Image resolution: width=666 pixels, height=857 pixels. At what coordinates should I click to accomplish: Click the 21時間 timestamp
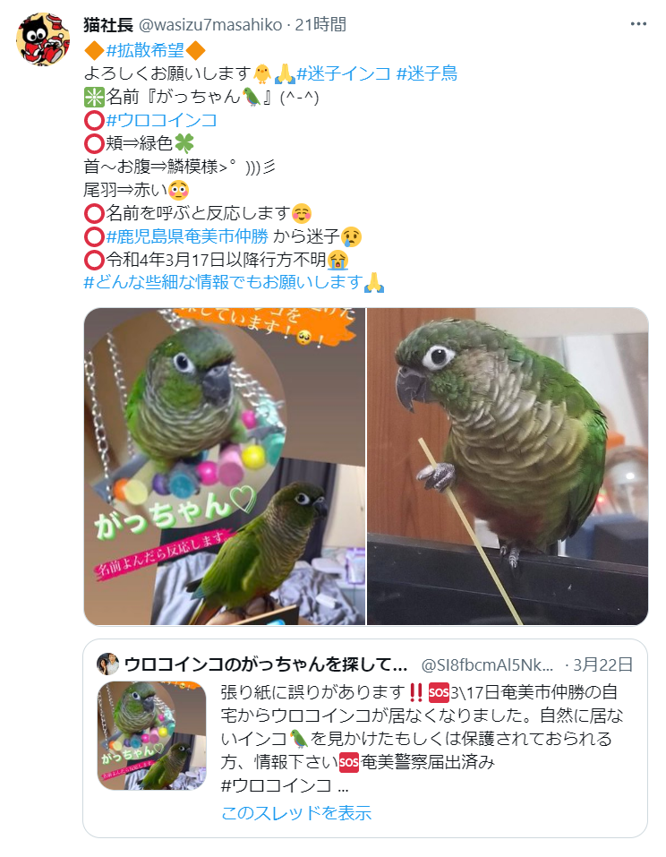pyautogui.click(x=320, y=24)
